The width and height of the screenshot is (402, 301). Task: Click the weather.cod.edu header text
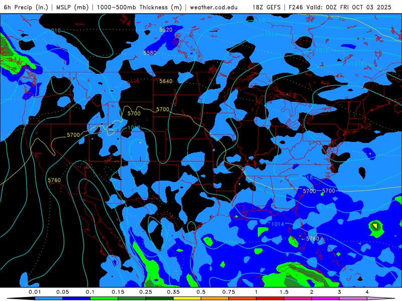(214, 7)
